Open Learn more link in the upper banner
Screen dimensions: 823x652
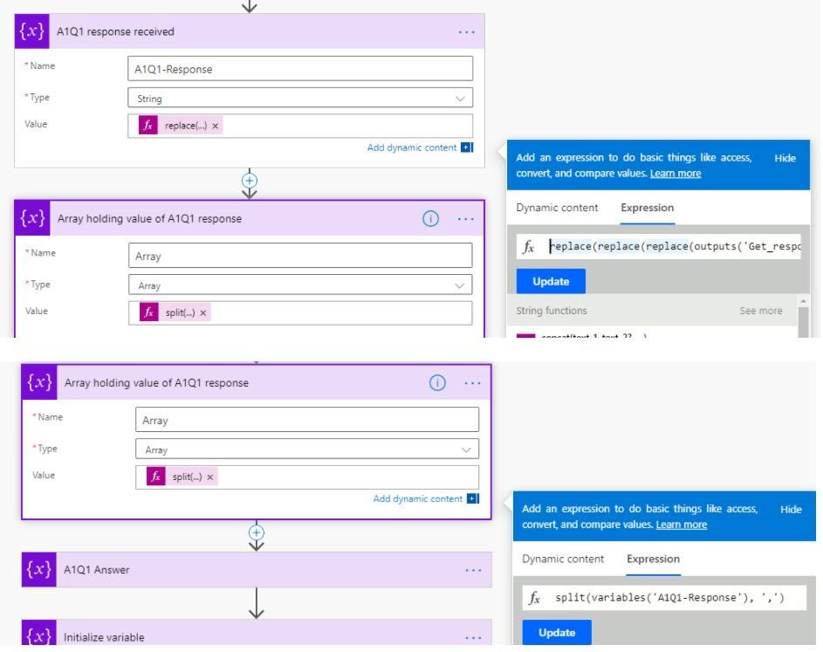coord(675,173)
